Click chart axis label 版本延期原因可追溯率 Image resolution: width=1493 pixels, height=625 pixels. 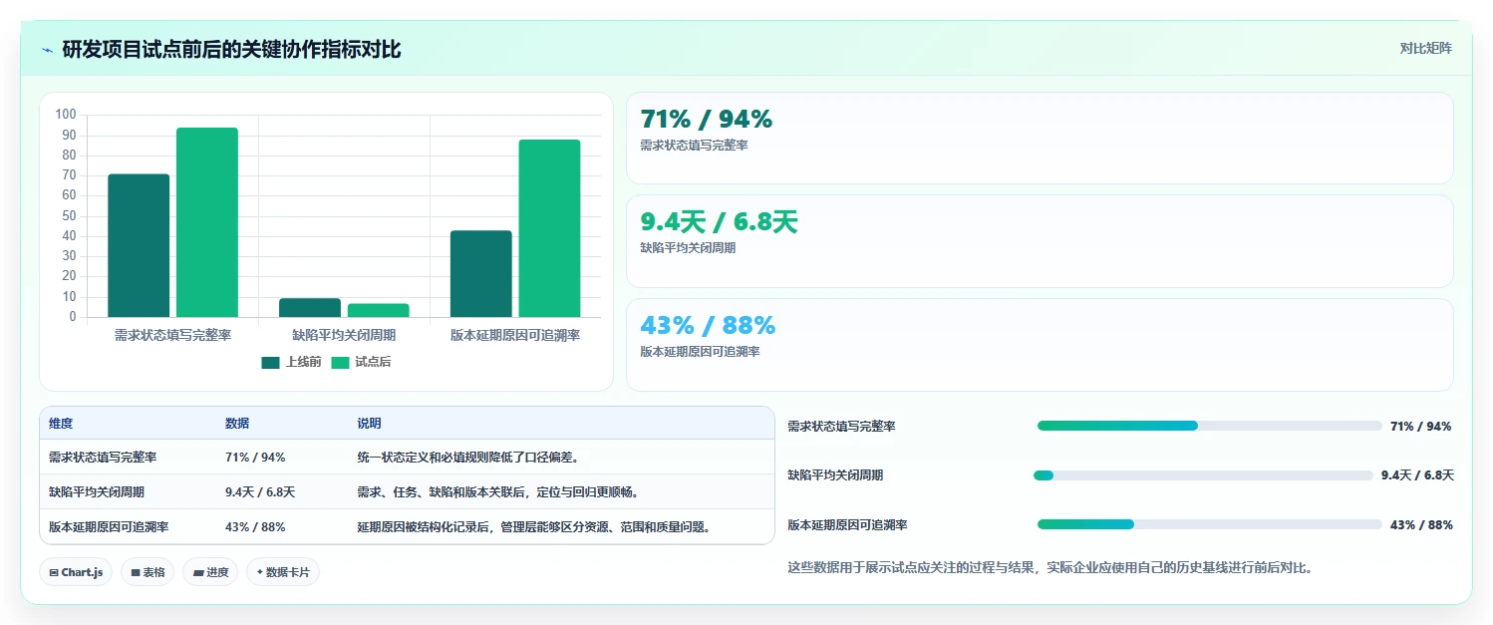[x=515, y=336]
